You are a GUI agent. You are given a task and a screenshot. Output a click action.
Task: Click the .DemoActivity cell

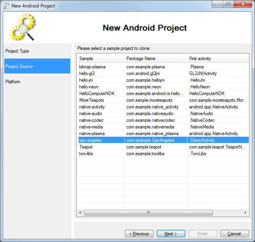[202, 140]
